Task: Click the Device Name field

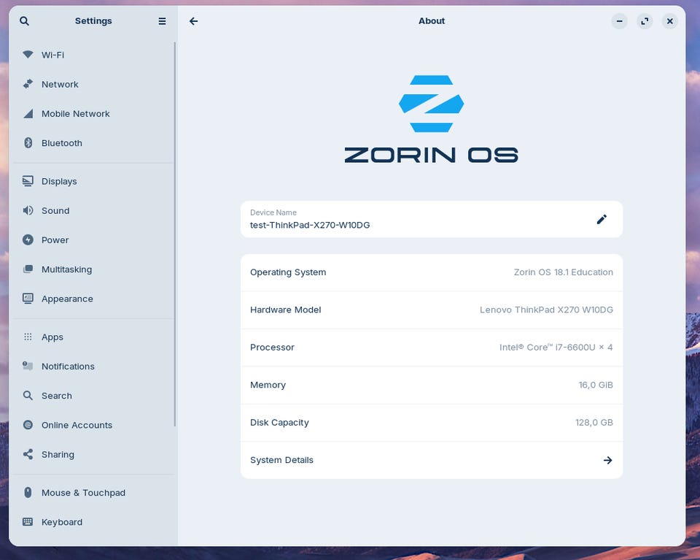Action: (x=431, y=220)
